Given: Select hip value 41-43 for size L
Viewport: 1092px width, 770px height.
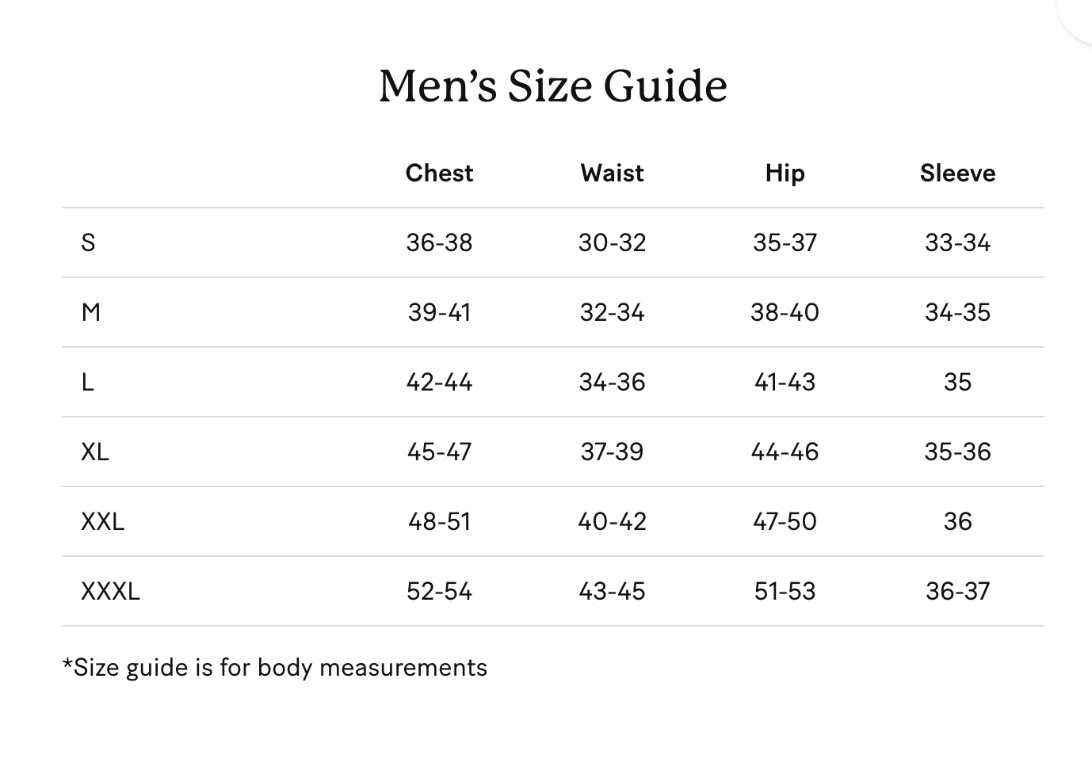Looking at the screenshot, I should coord(785,382).
